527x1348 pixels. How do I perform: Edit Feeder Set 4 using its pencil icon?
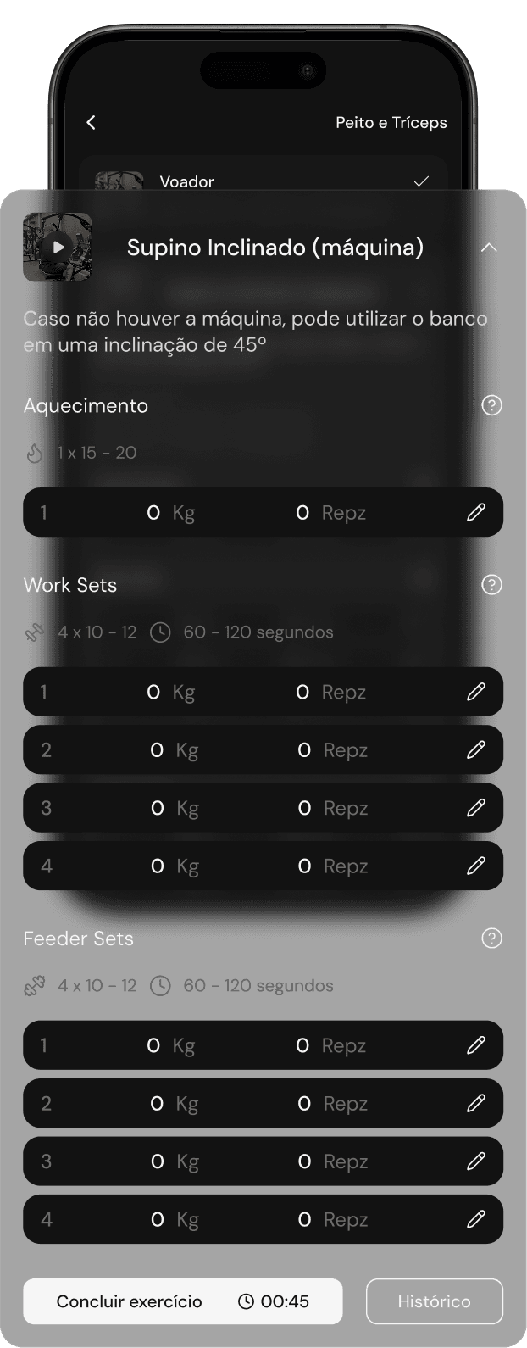[476, 1219]
